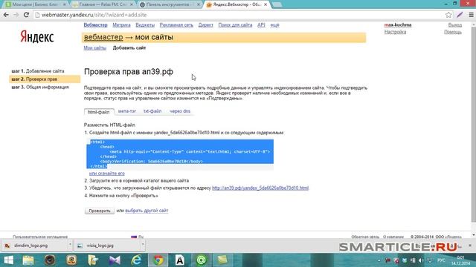Open the letter A app on the taskbar
Screen dimensions: 476x267
coord(180,260)
